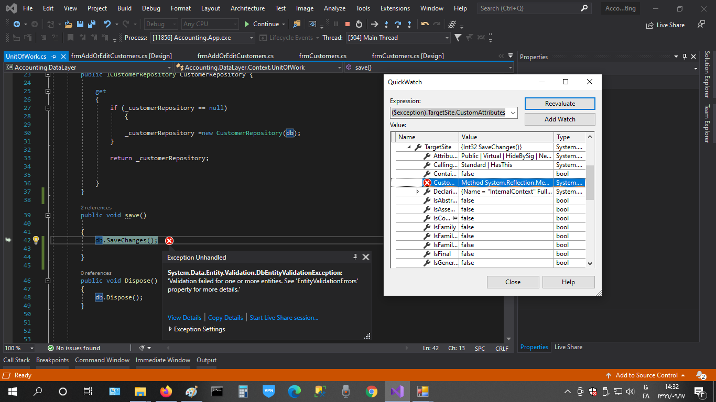
Task: Click the thread filter funnel icon
Action: 458,38
